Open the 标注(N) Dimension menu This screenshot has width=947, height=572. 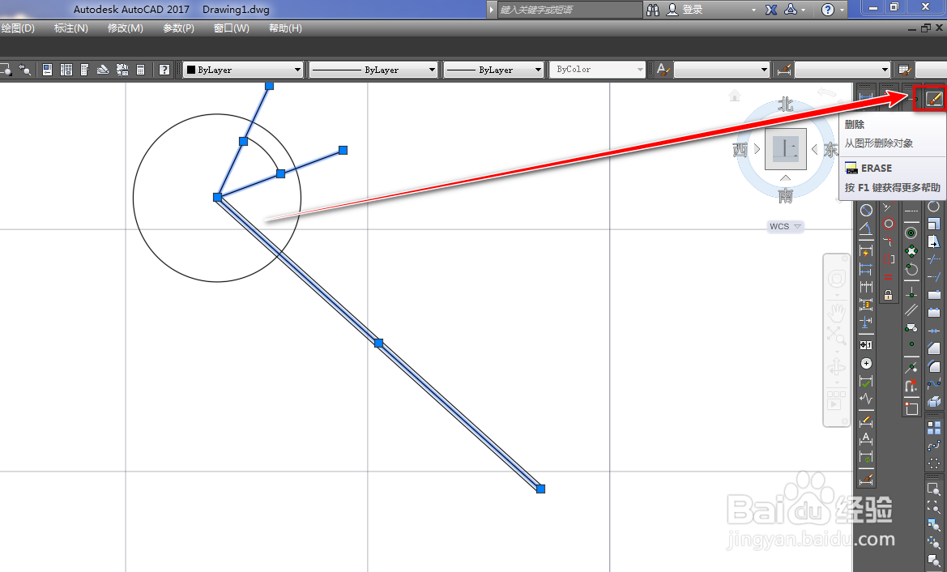[x=71, y=28]
